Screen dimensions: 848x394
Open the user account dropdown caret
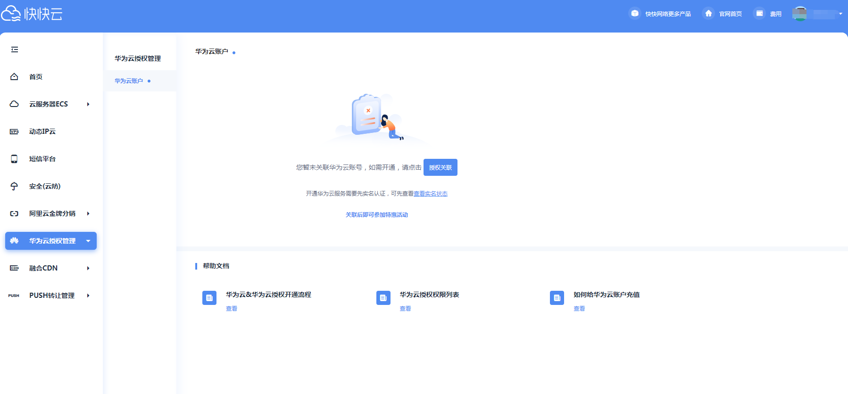[x=840, y=14]
